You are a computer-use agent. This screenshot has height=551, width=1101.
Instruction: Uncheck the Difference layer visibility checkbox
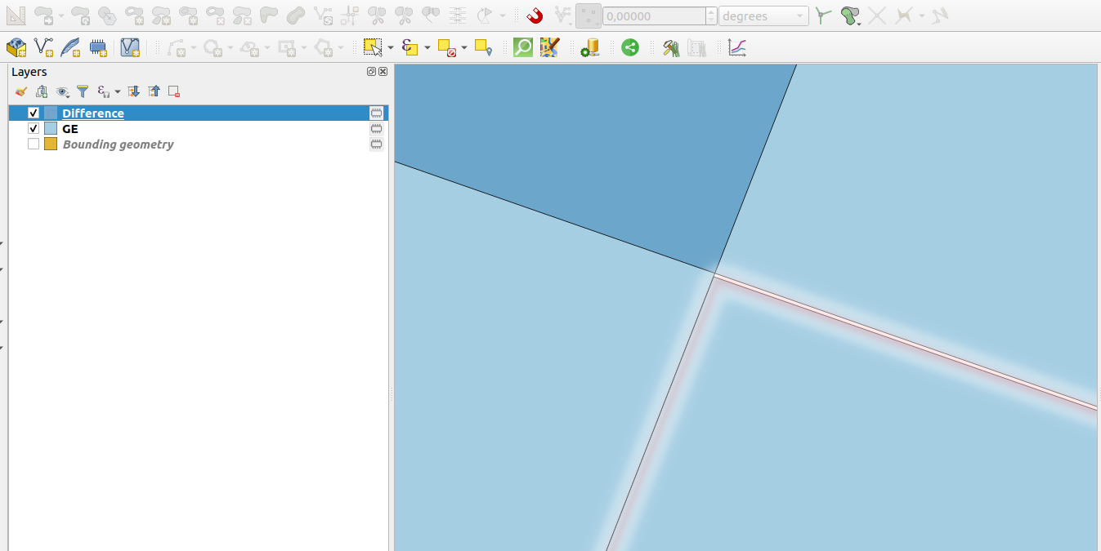(x=34, y=113)
